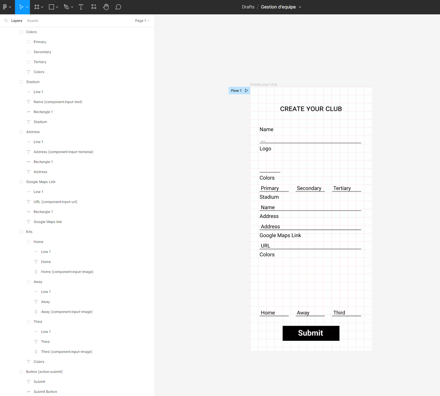Select the 'Create your club' frame title
The width and height of the screenshot is (440, 396).
[x=264, y=84]
